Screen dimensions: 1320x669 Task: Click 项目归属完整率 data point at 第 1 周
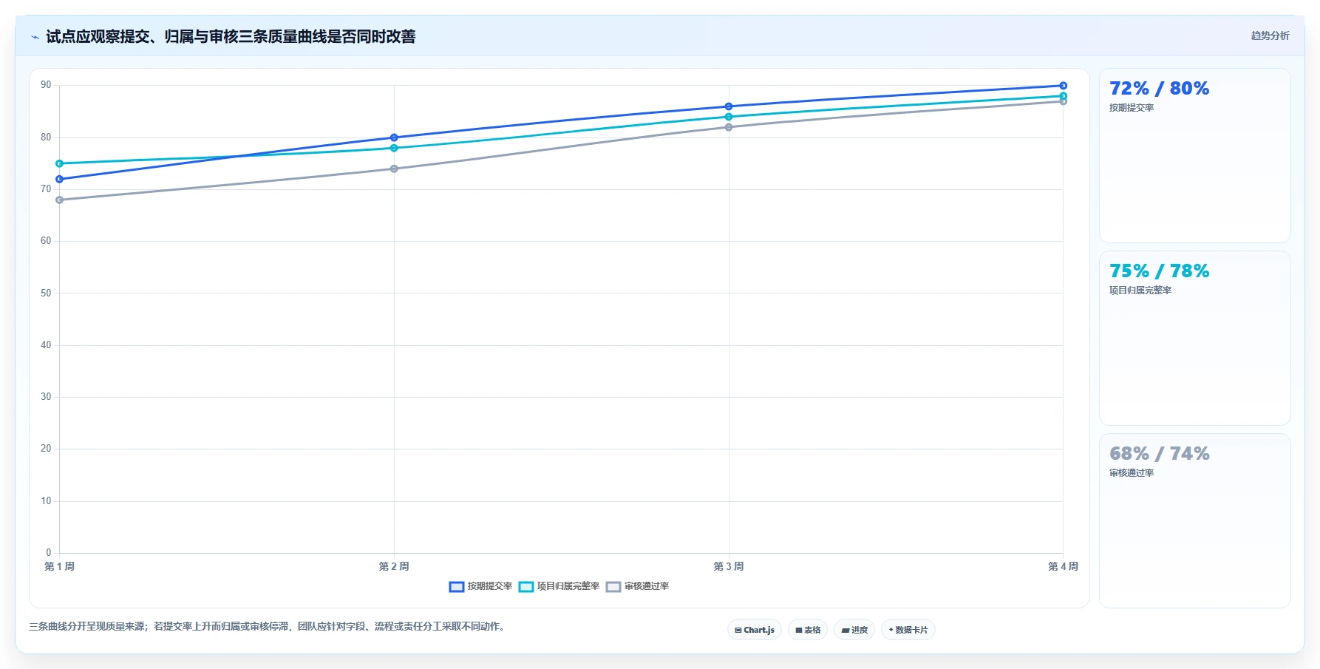(60, 163)
